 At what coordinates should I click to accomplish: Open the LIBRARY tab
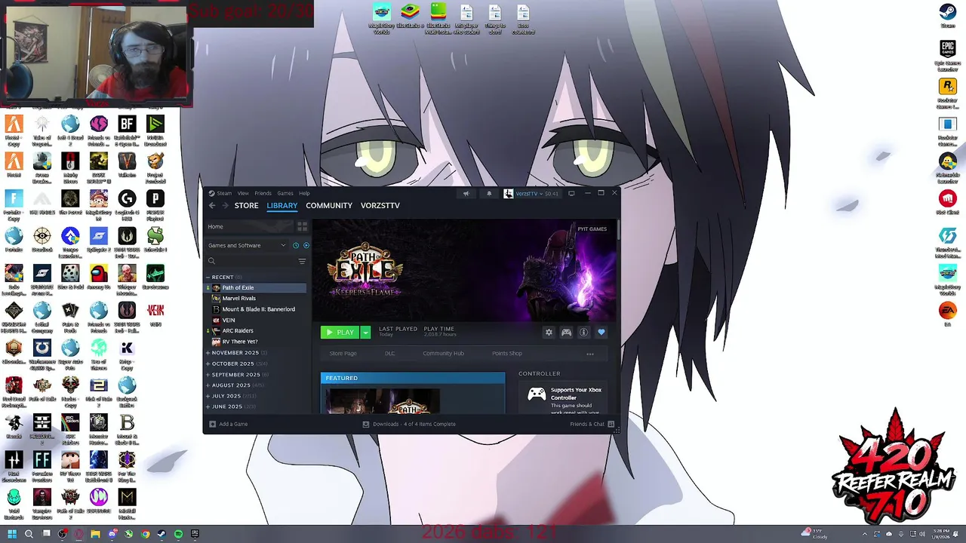(281, 205)
